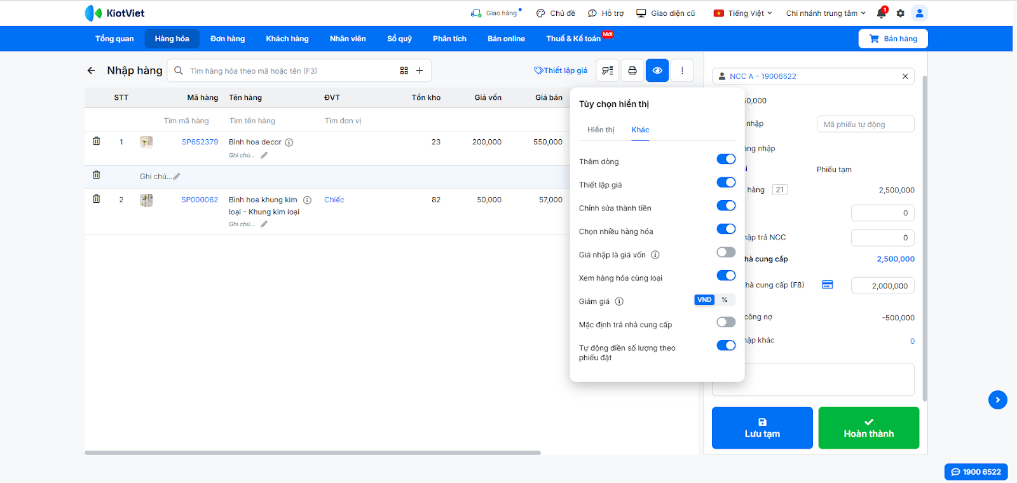Select Chiếc unit for row 2
The width and height of the screenshot is (1017, 483).
pyautogui.click(x=334, y=200)
